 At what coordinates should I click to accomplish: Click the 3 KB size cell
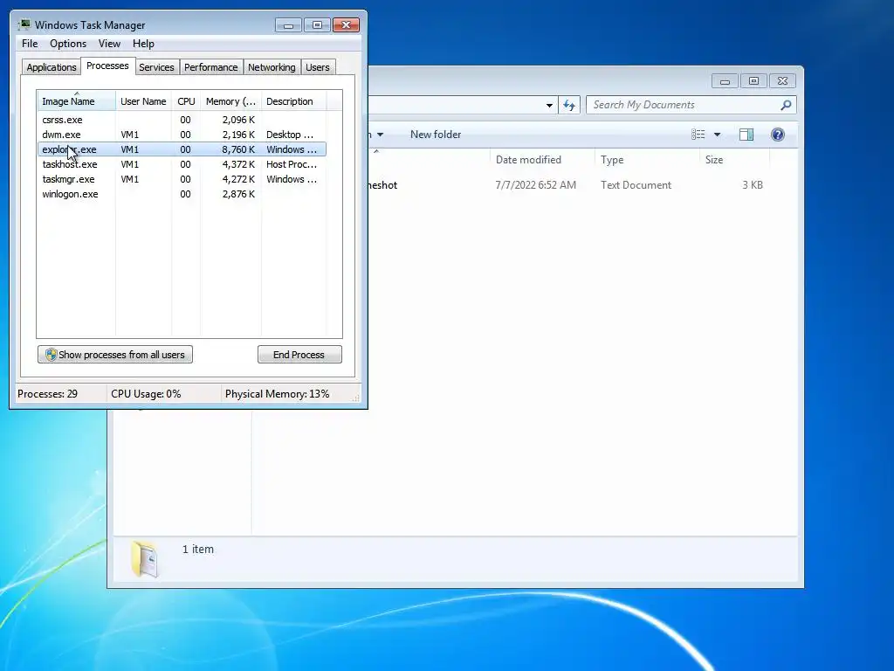pos(752,185)
